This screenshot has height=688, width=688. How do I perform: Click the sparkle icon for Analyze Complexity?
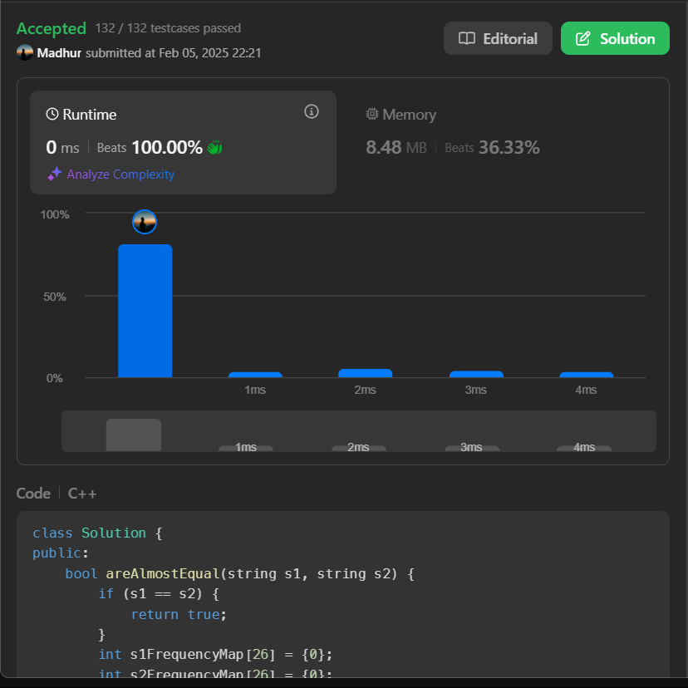pos(54,174)
